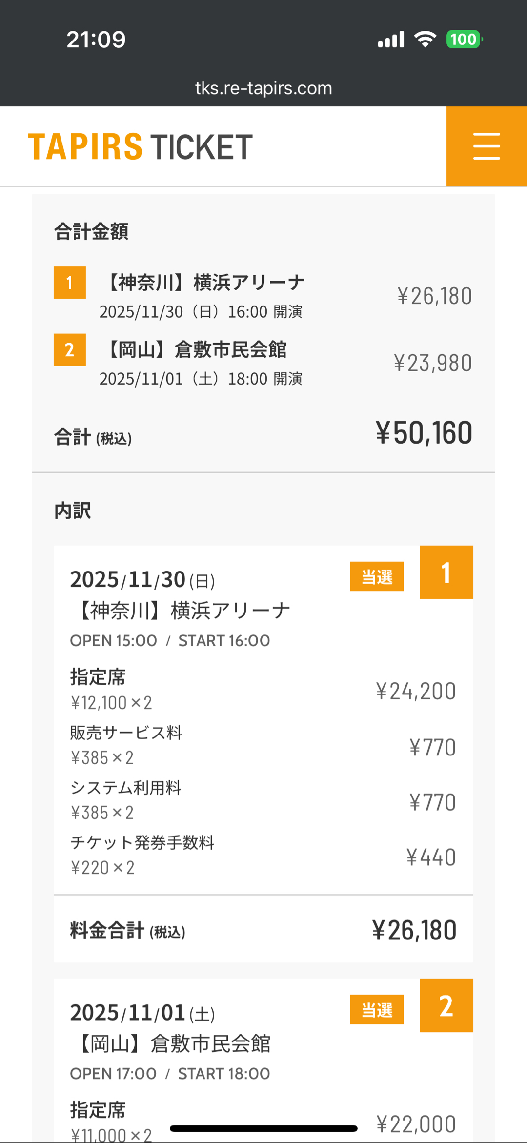Tap orange number 2 badge in summary

point(70,350)
